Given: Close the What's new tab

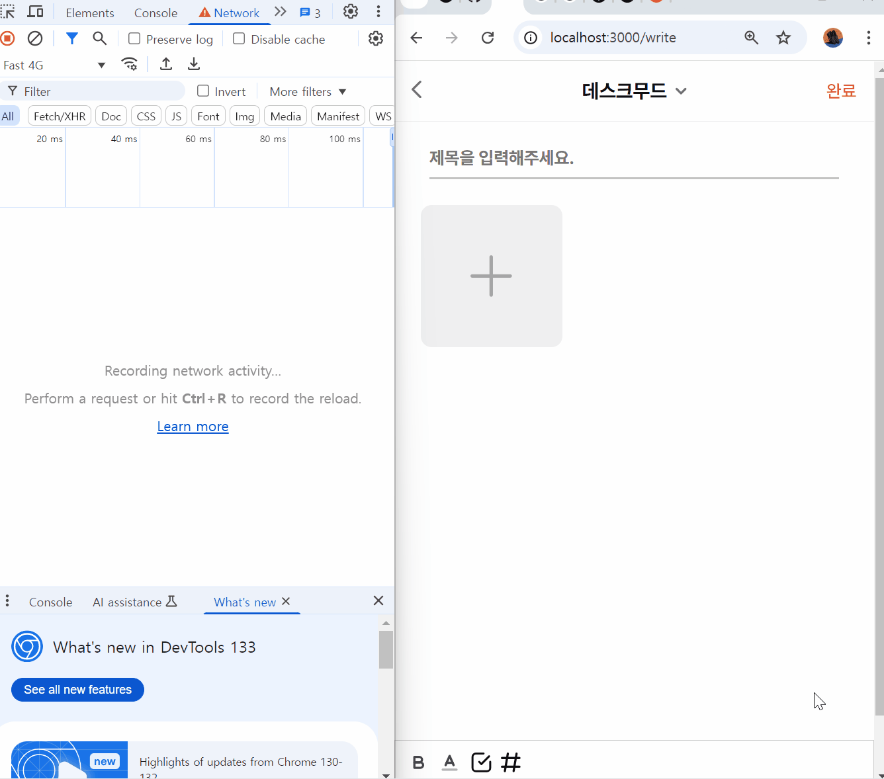Looking at the screenshot, I should pyautogui.click(x=286, y=601).
